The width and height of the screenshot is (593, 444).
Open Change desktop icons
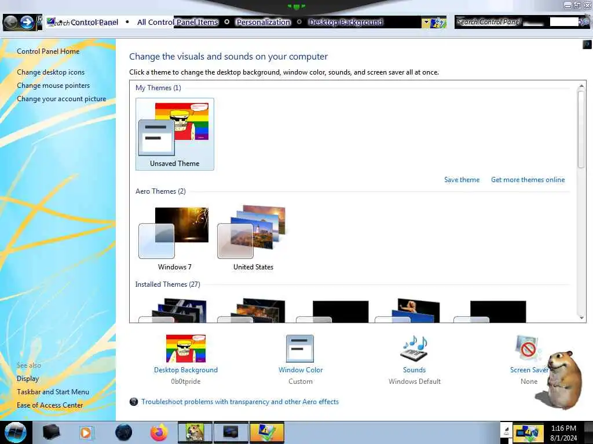[x=51, y=72]
